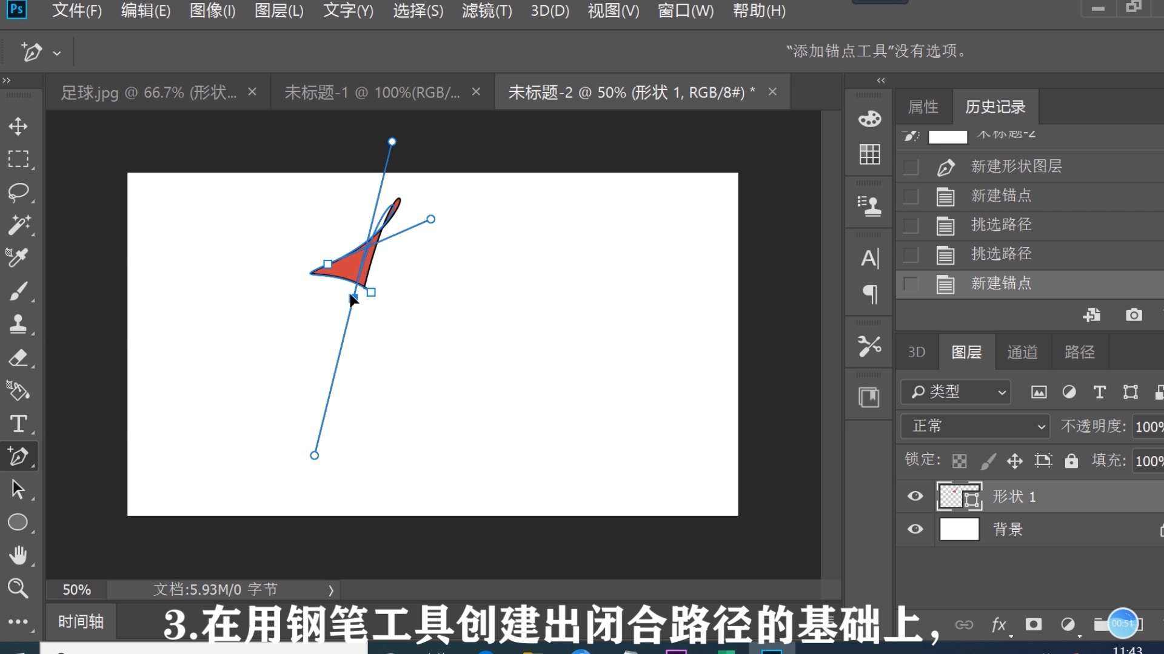1164x654 pixels.
Task: Select the Paint Bucket tool
Action: 18,391
